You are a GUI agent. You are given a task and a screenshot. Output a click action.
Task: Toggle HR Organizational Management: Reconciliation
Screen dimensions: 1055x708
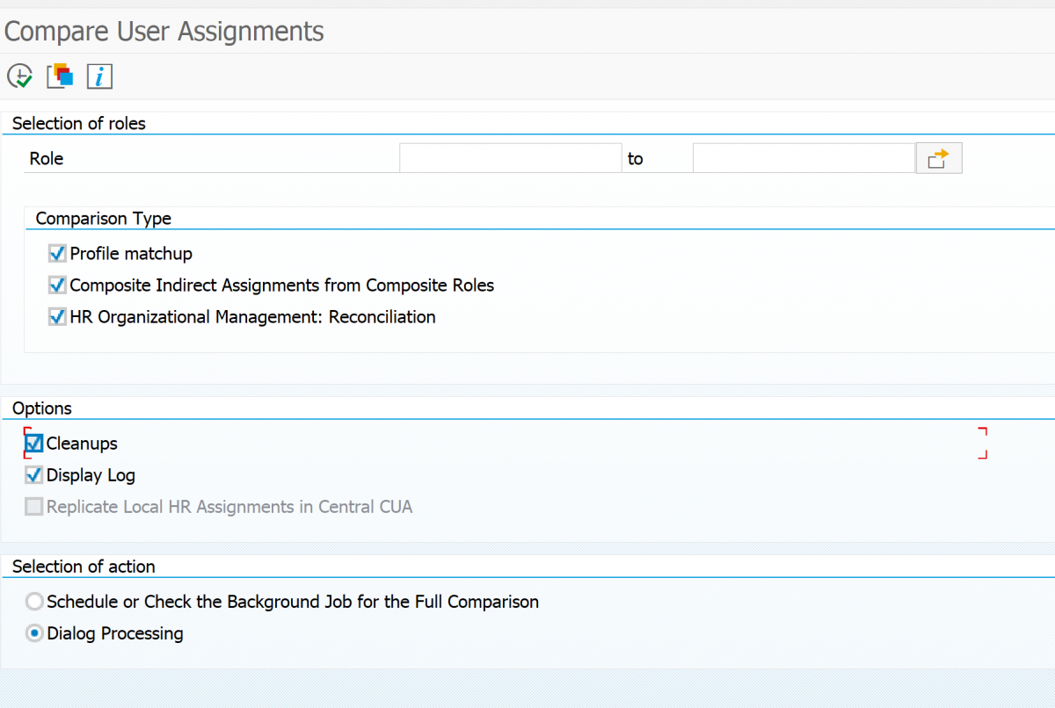56,316
